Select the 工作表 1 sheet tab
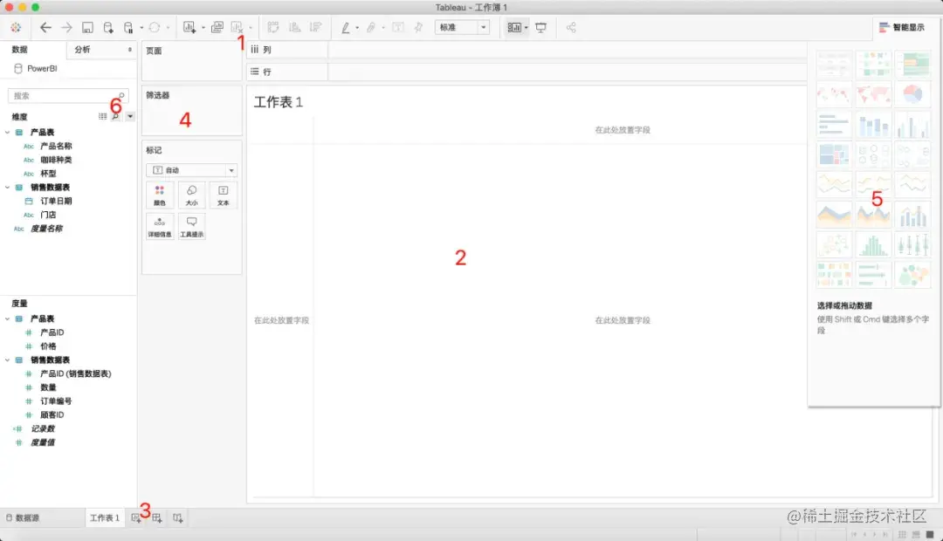 point(105,517)
